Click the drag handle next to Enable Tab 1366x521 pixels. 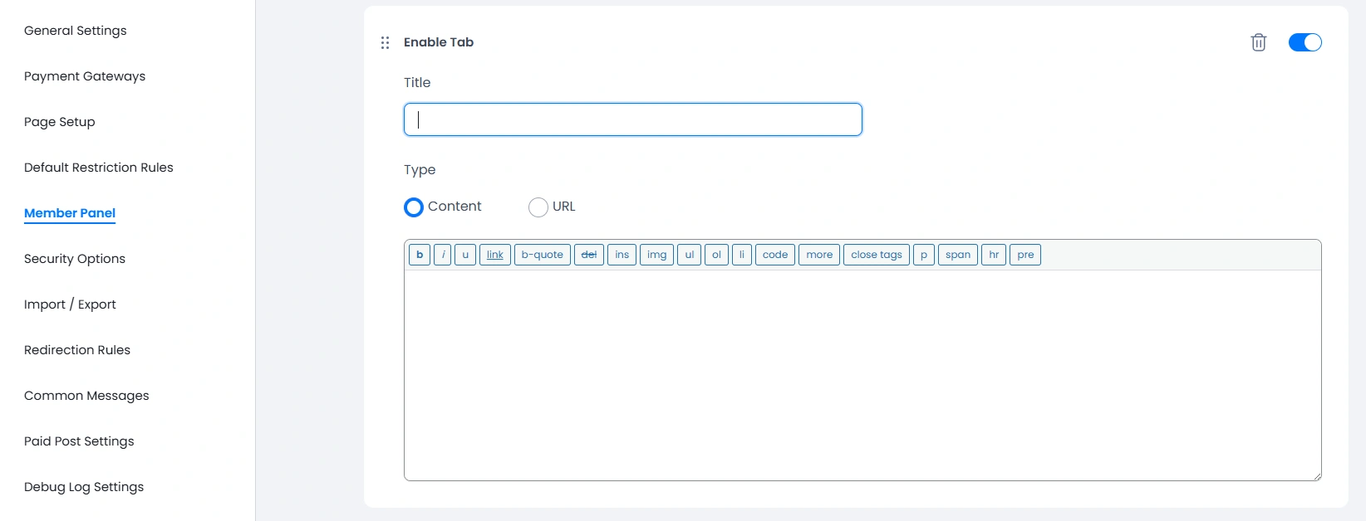point(385,41)
